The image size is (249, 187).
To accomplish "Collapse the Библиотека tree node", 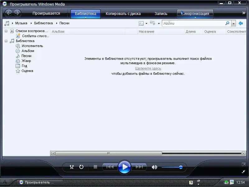I will coord(6,41).
